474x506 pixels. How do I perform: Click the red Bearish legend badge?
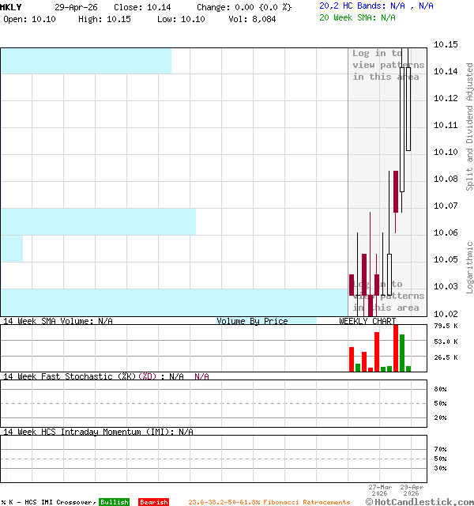153,502
